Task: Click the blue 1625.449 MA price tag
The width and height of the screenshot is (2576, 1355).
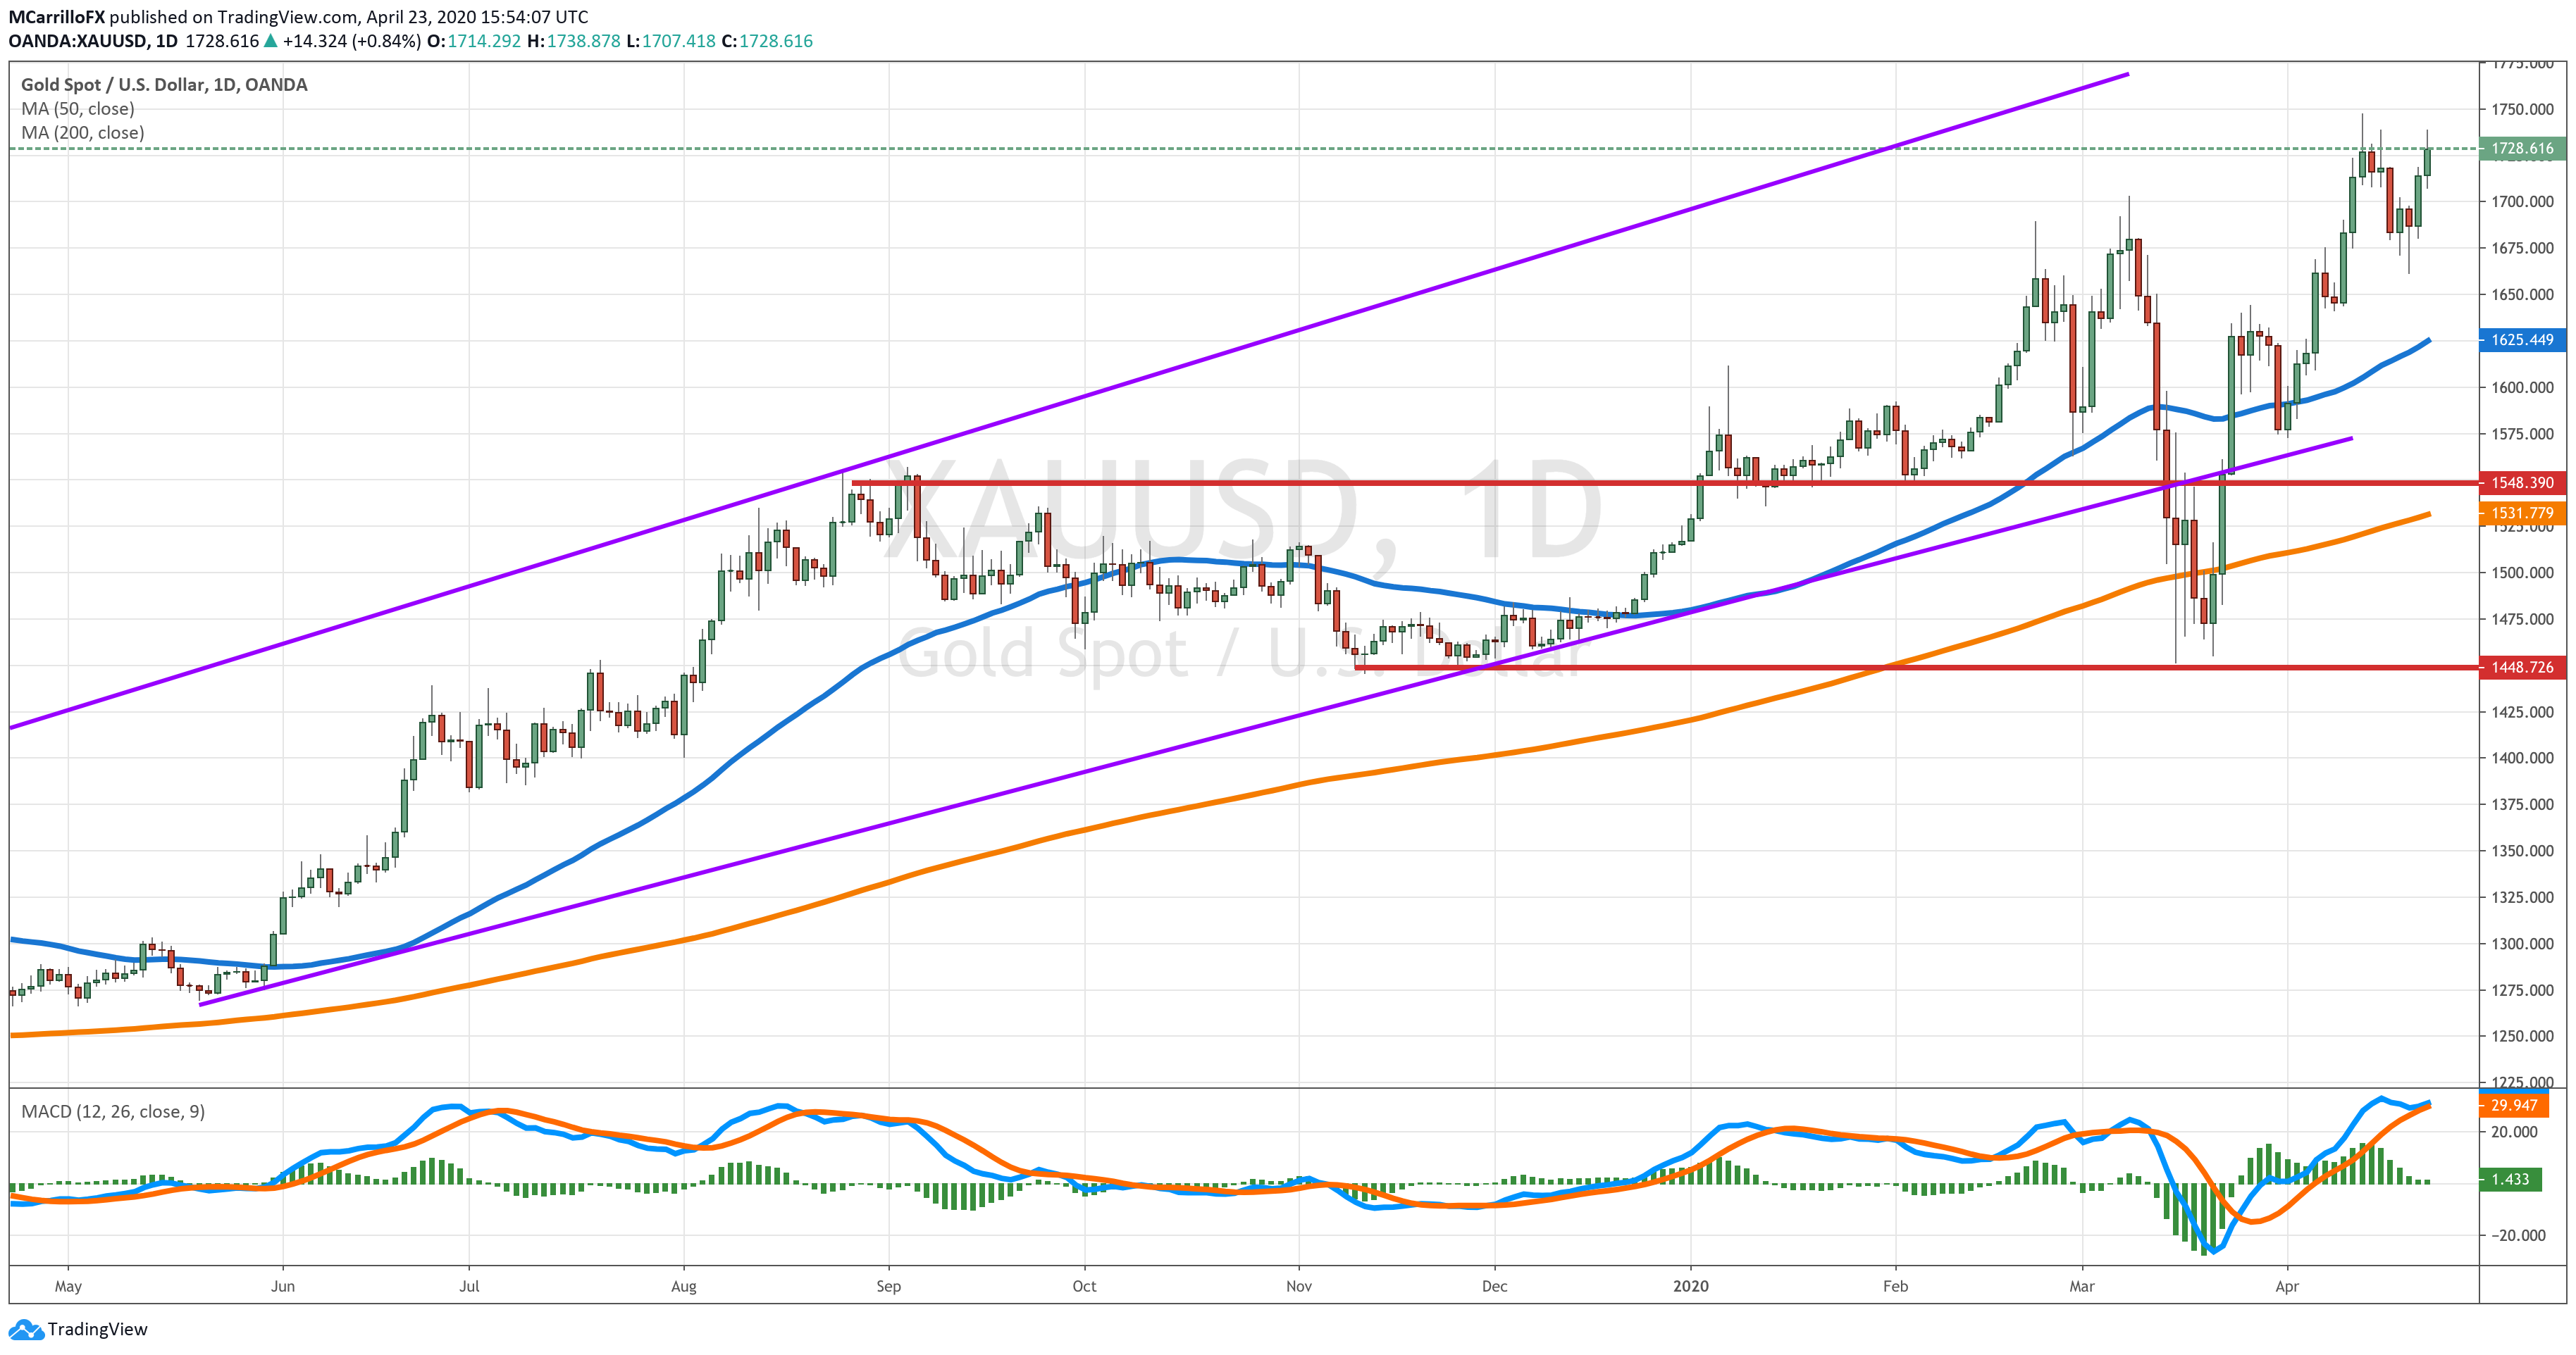Action: point(2522,339)
